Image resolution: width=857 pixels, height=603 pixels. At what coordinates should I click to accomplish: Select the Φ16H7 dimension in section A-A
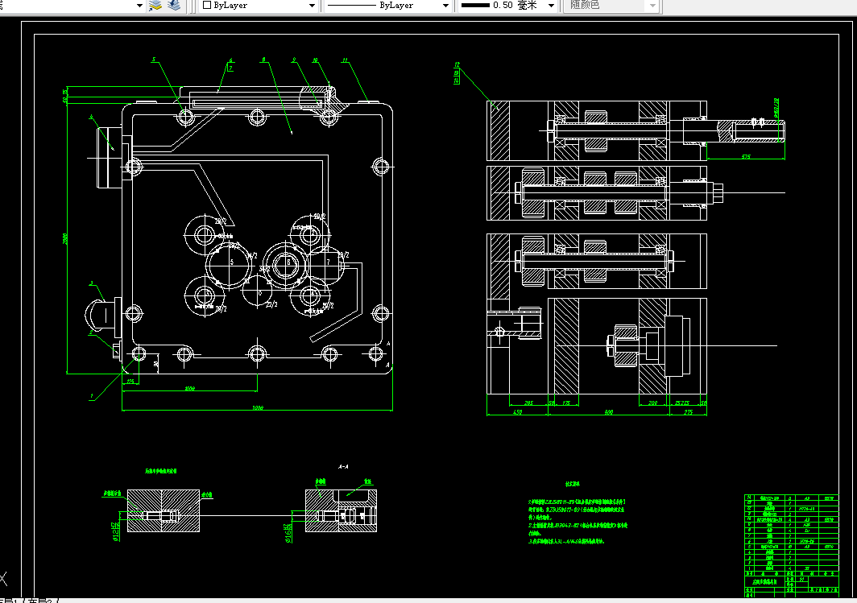[288, 533]
